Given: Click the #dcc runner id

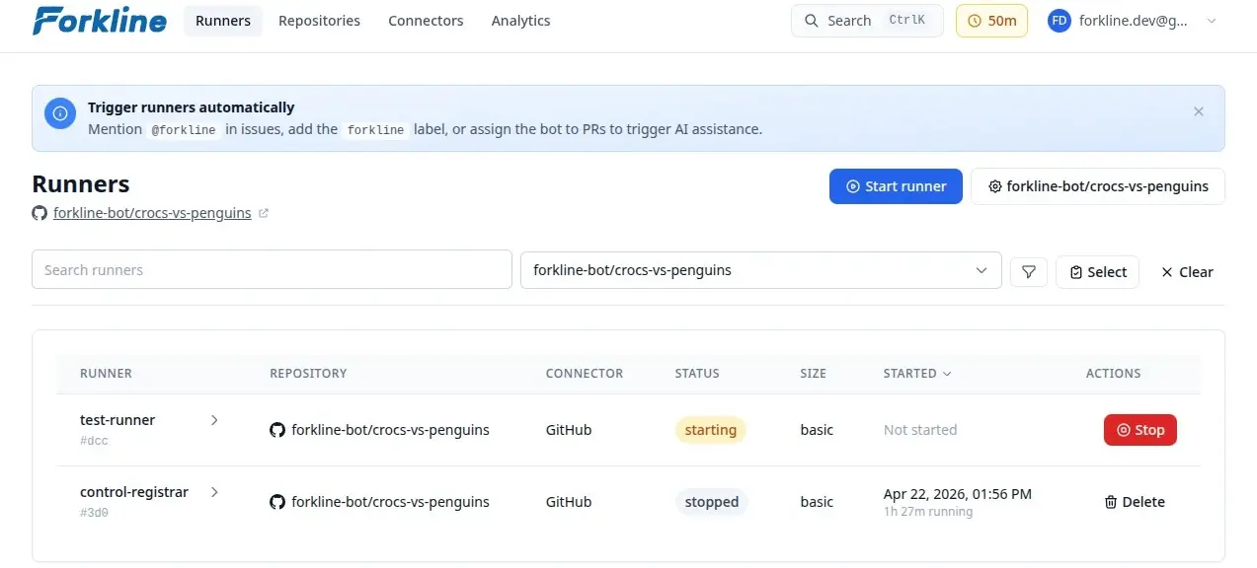Looking at the screenshot, I should pos(94,441).
